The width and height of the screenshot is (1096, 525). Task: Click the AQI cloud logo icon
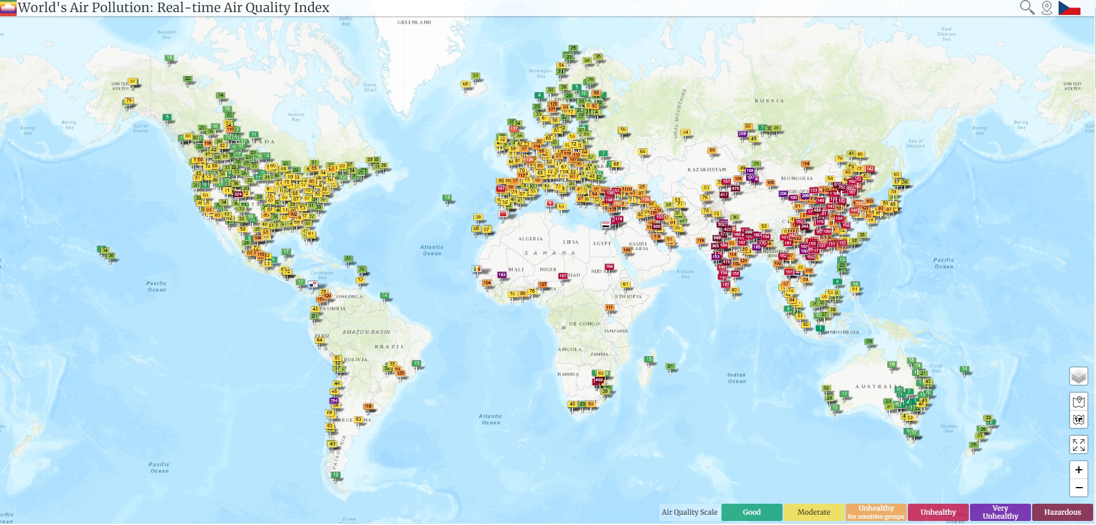[8, 8]
